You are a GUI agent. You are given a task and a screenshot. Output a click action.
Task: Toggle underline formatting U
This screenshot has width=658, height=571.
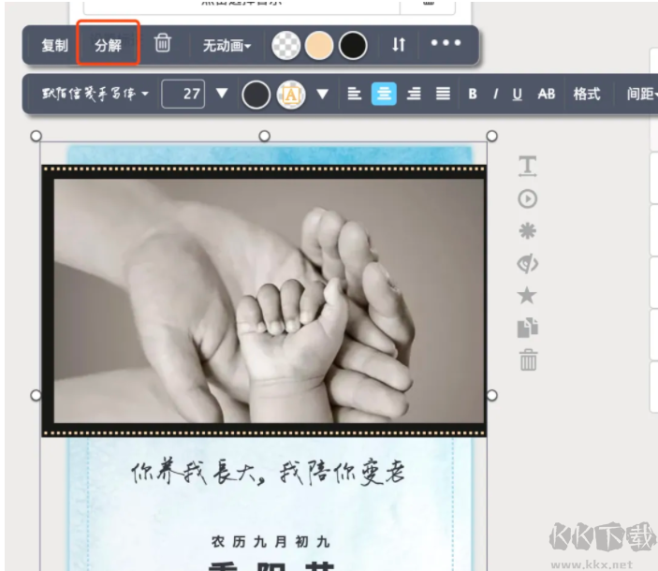(518, 94)
